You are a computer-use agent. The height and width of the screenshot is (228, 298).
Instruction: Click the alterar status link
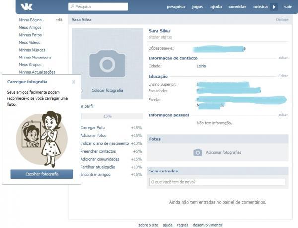pyautogui.click(x=160, y=37)
